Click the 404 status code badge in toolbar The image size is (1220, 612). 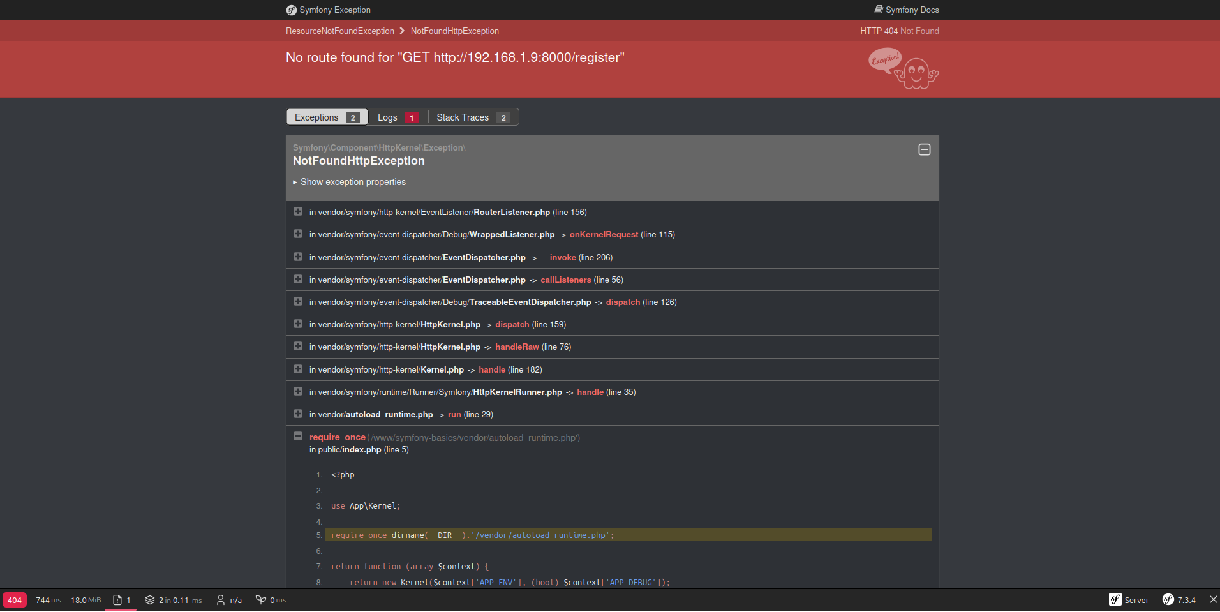pyautogui.click(x=15, y=600)
